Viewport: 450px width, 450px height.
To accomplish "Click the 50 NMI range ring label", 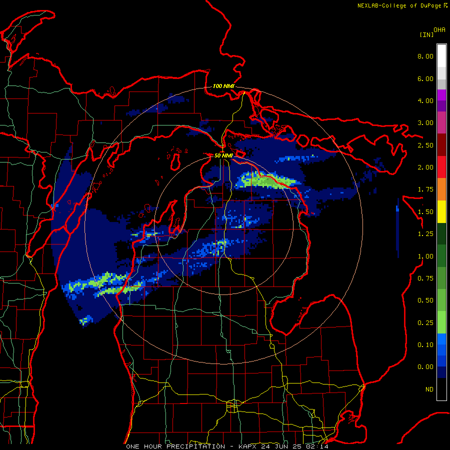I will (x=223, y=155).
